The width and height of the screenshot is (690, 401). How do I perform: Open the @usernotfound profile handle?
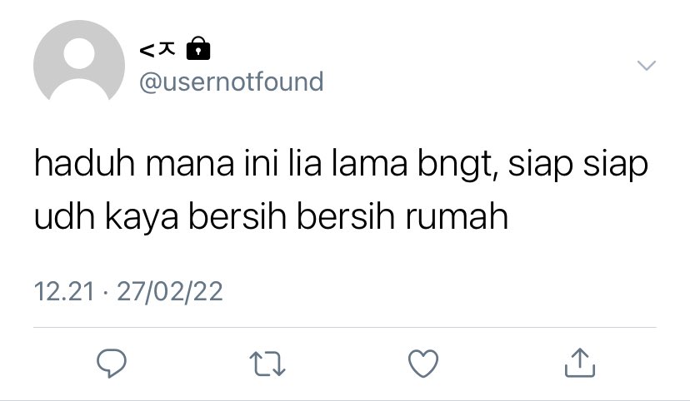(x=232, y=82)
